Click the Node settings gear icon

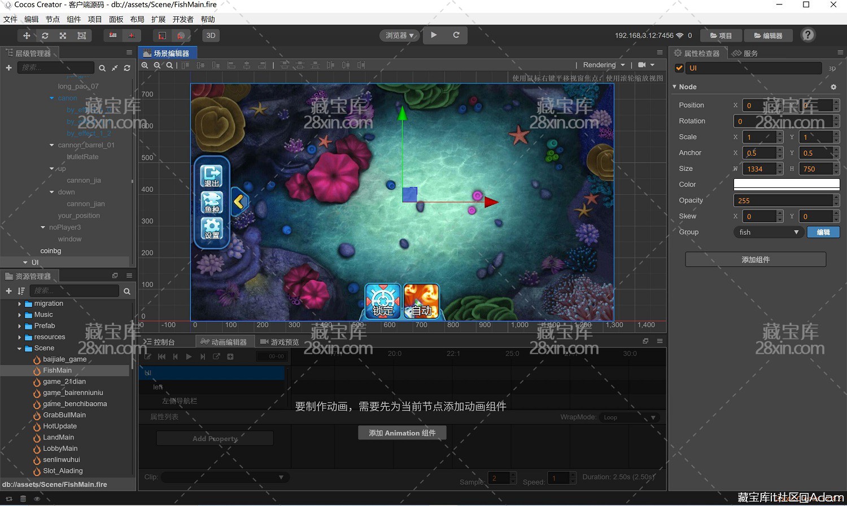tap(833, 87)
